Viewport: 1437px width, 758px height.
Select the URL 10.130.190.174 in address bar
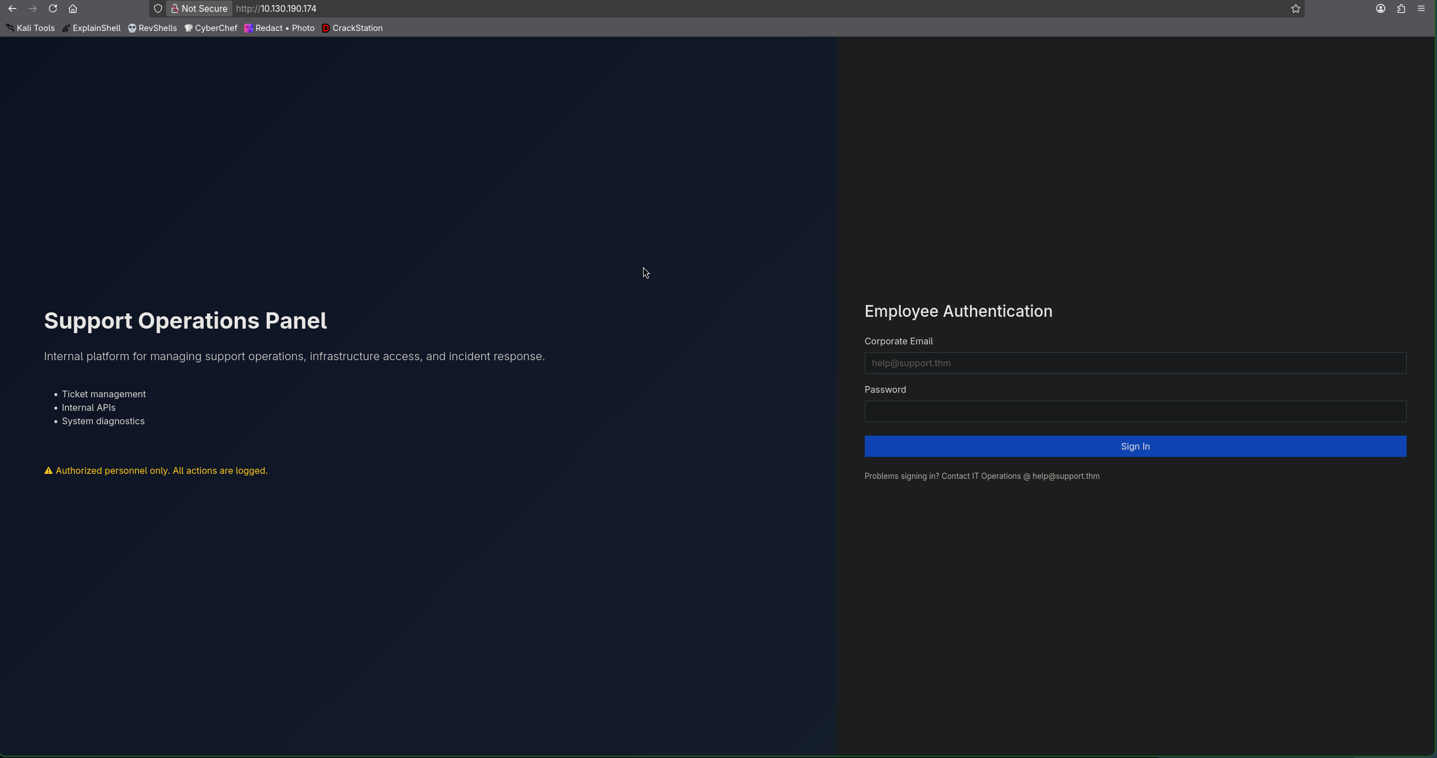(x=276, y=8)
